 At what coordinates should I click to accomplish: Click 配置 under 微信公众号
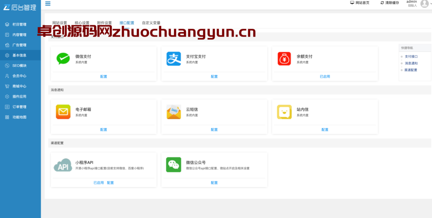(214, 183)
